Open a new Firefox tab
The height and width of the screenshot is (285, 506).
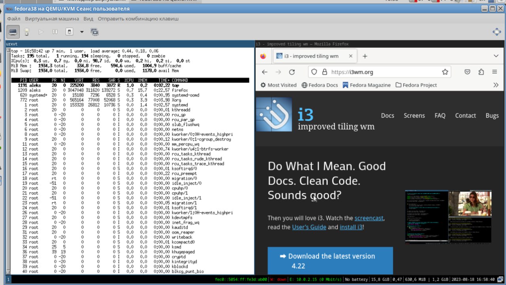click(365, 56)
